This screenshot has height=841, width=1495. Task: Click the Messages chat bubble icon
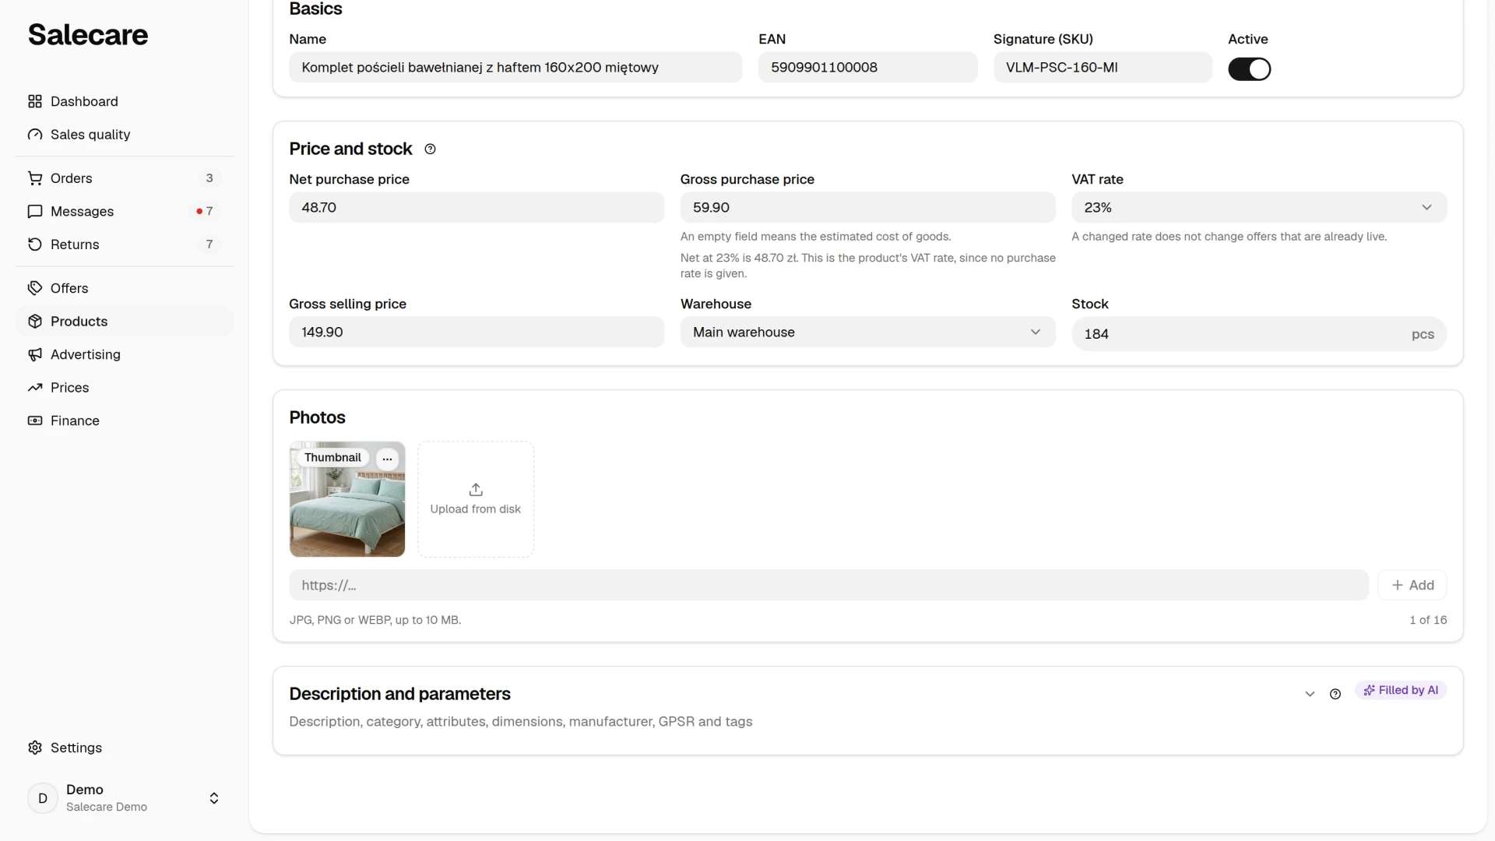pos(35,212)
